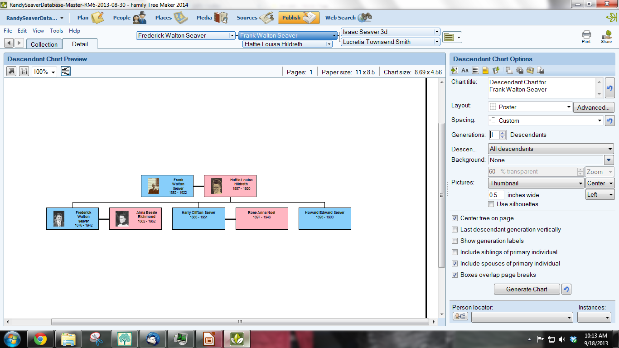
Task: Click the save chart picture icon with green arrow
Action: (496, 70)
